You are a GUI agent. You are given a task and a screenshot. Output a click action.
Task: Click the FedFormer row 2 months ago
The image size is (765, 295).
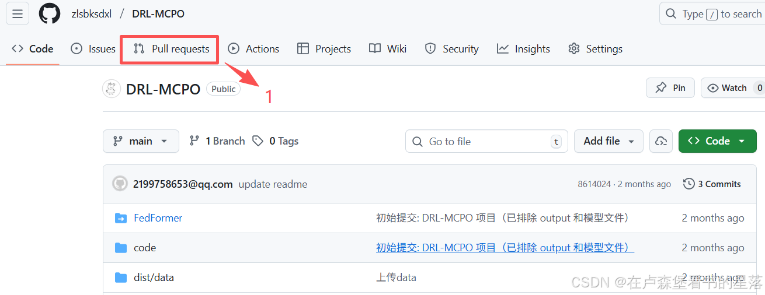point(713,218)
